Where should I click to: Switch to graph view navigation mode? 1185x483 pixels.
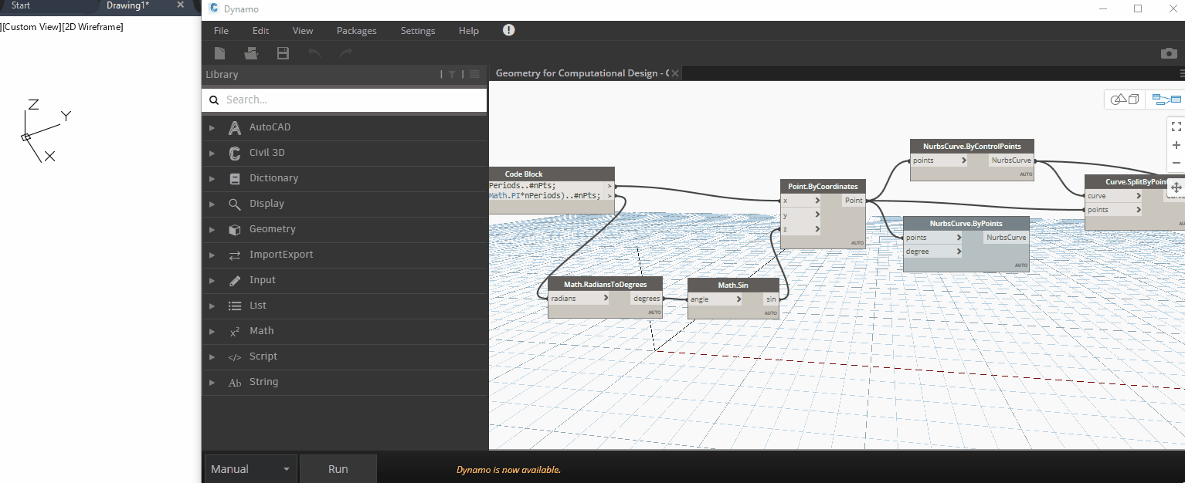pyautogui.click(x=1166, y=100)
